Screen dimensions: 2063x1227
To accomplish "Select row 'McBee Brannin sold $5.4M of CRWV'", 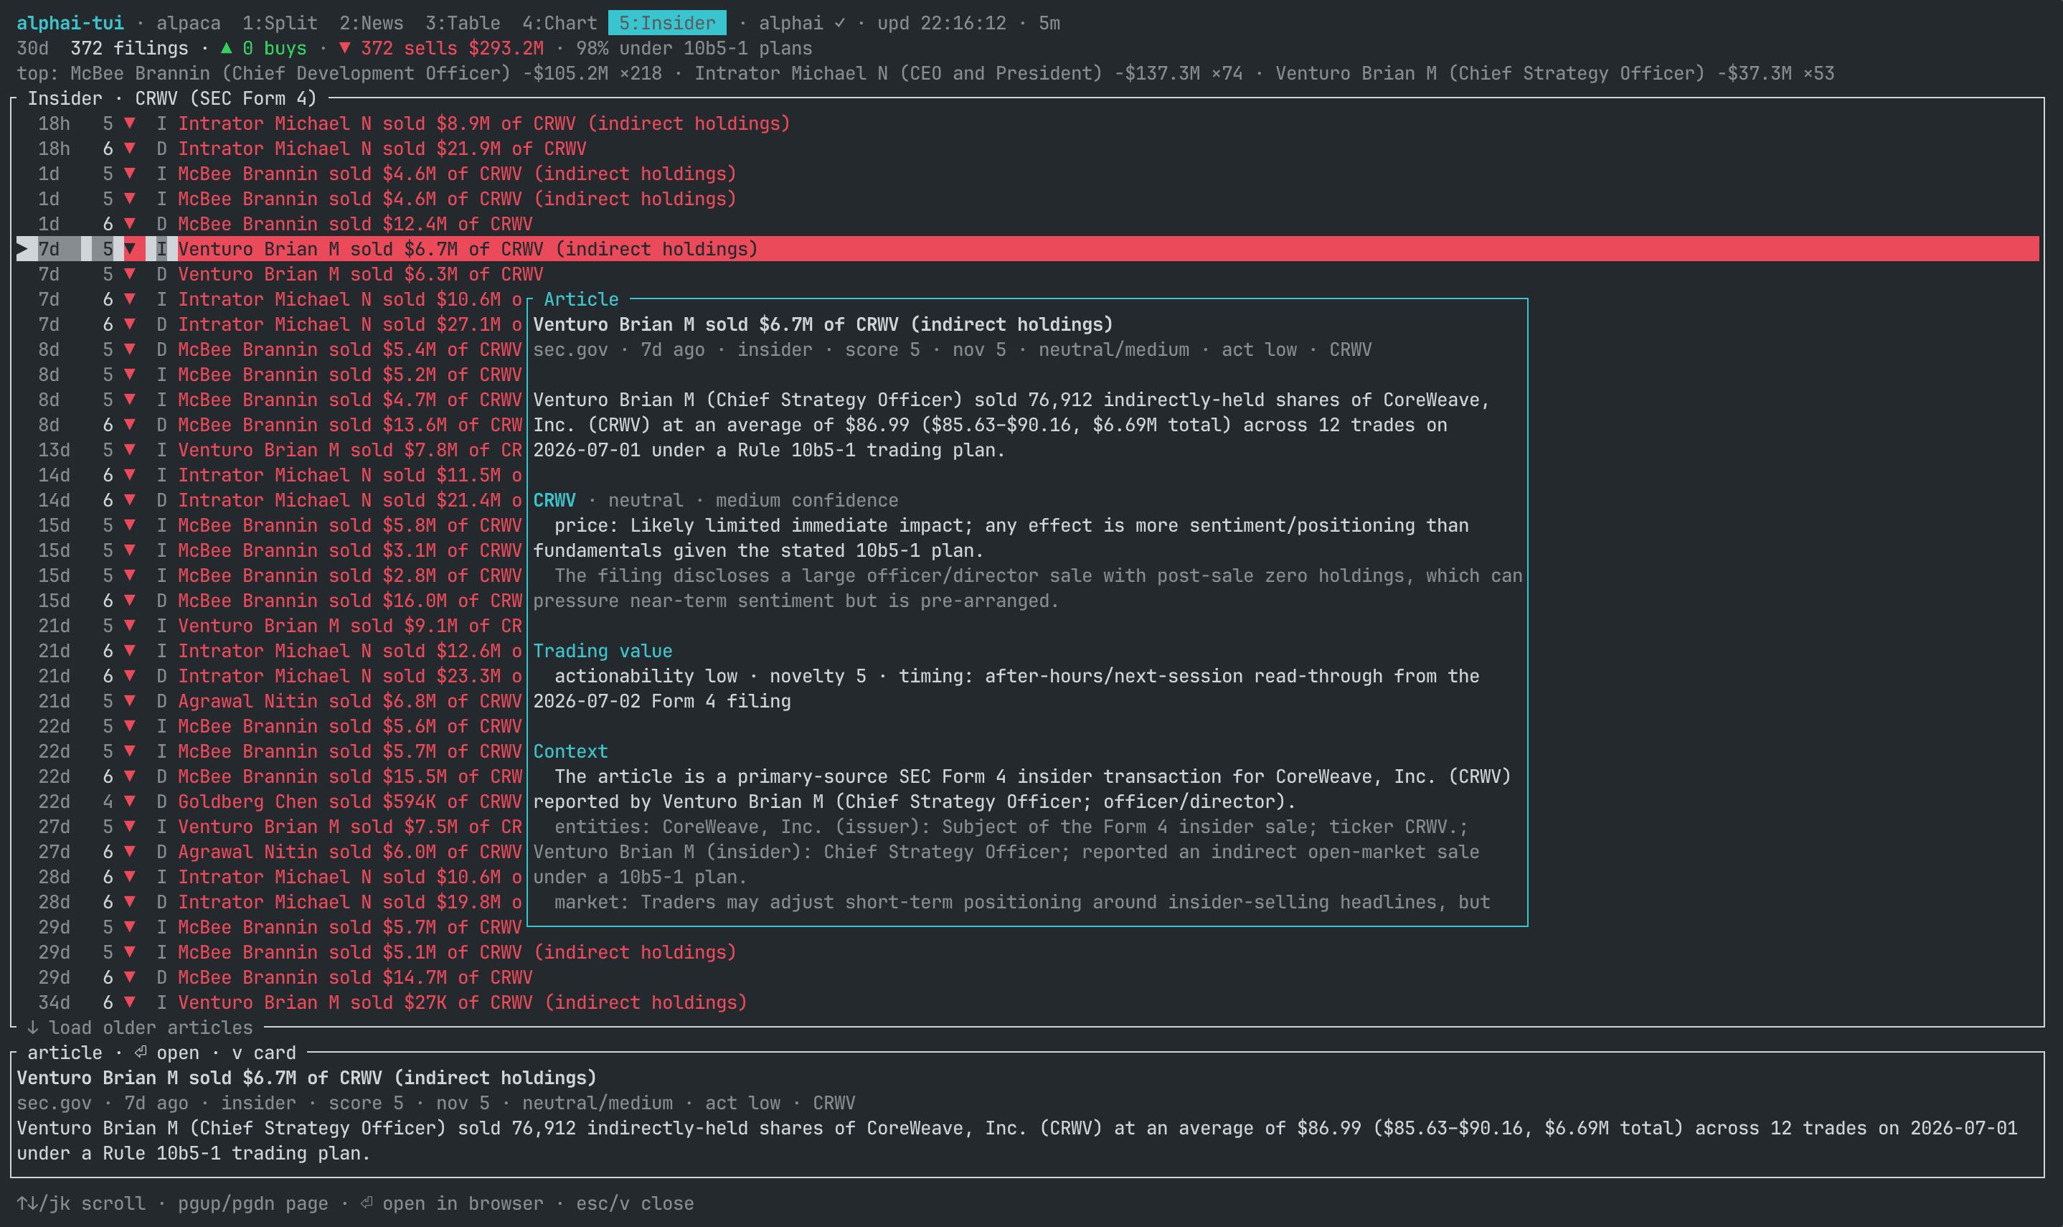I will 270,349.
